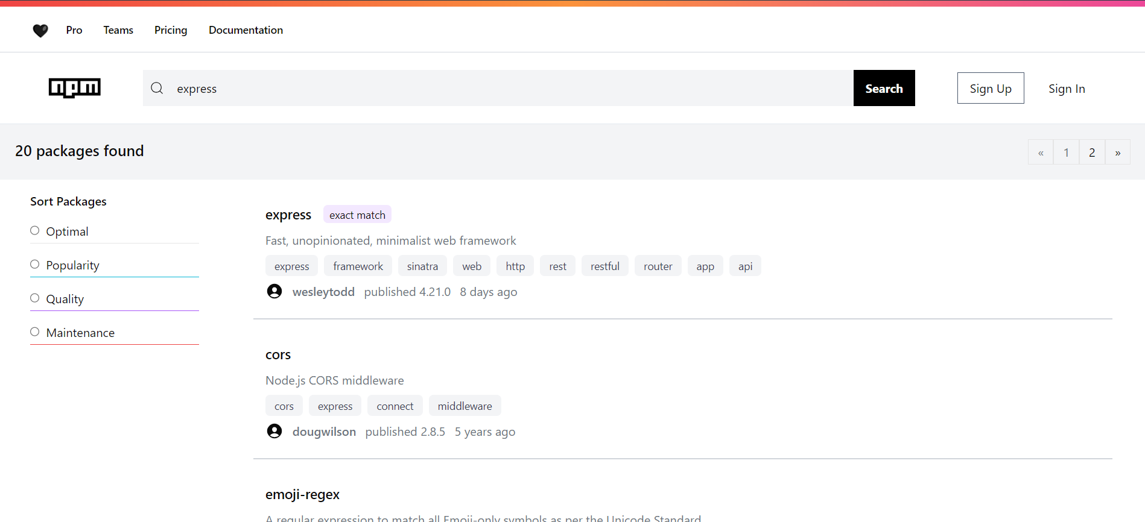The image size is (1145, 522).
Task: Go to results page 2
Action: tap(1092, 153)
